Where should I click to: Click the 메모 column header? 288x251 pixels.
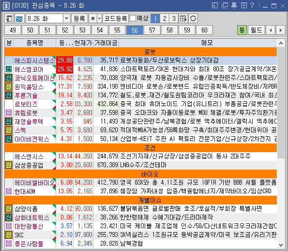[198, 43]
